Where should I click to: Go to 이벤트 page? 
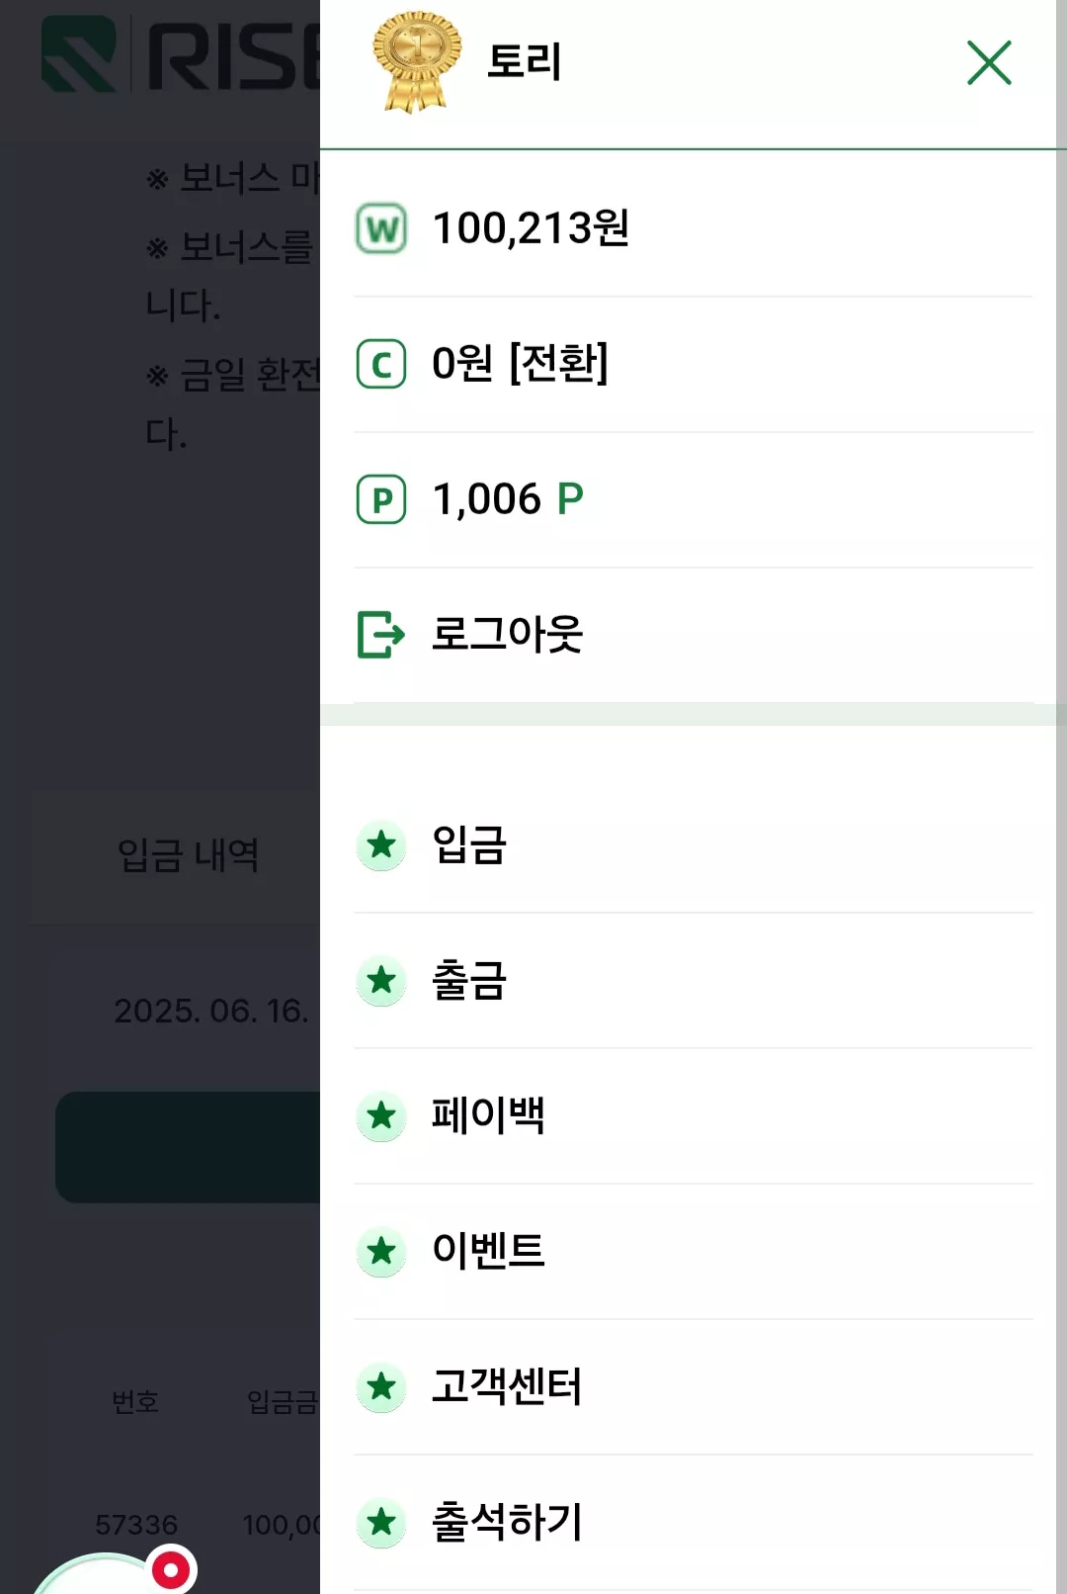point(694,1252)
